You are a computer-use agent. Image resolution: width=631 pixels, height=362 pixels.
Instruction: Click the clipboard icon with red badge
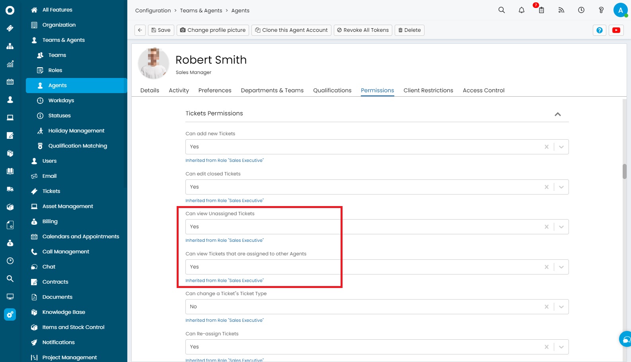coord(541,10)
